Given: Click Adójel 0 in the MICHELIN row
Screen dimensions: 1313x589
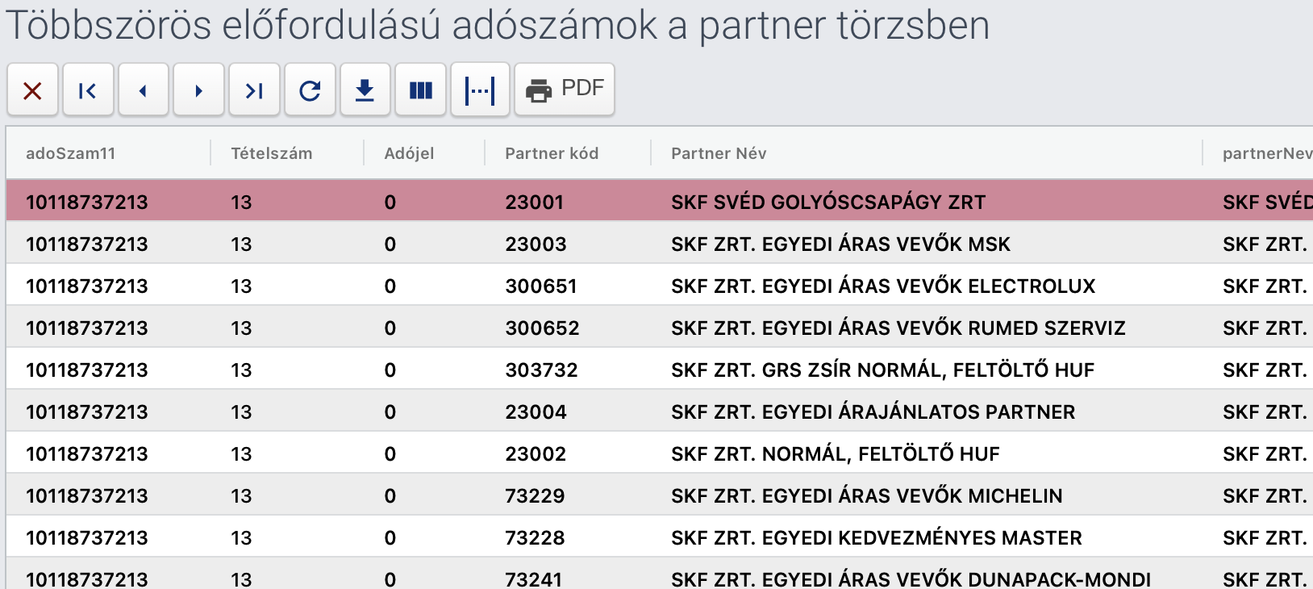Looking at the screenshot, I should 390,495.
